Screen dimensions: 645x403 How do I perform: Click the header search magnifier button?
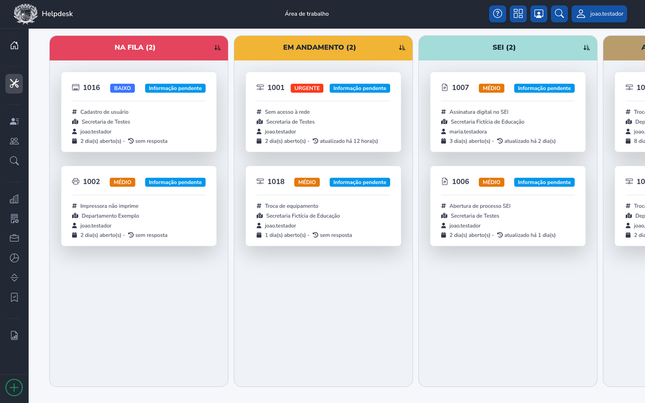(559, 14)
